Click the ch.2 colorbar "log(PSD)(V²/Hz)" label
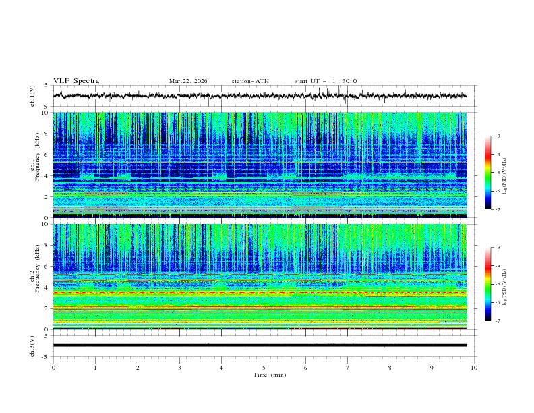 (504, 287)
